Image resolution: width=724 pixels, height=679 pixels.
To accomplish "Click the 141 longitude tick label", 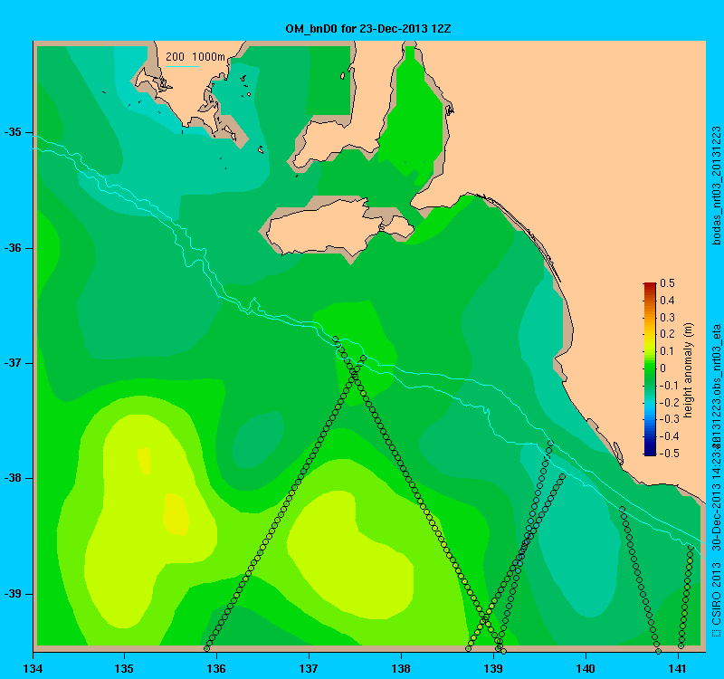I will [x=678, y=668].
